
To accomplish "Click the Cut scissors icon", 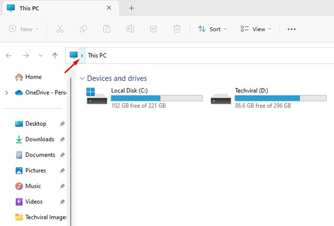I will (60, 29).
